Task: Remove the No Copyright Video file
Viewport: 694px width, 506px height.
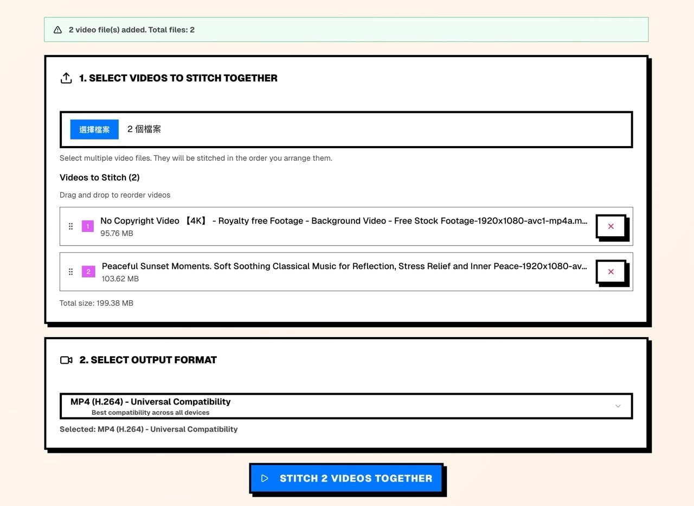Action: [x=611, y=226]
